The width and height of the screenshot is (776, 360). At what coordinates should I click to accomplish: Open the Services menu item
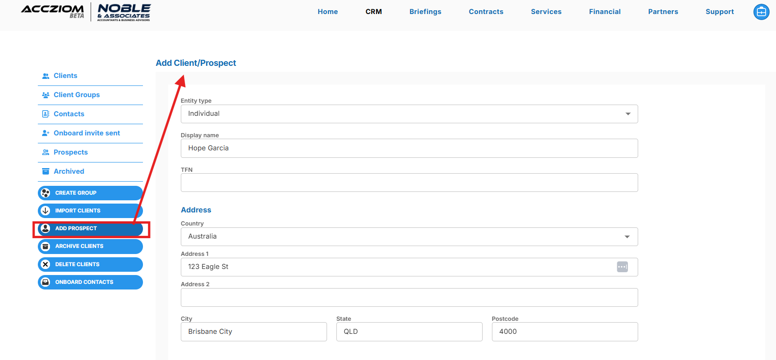point(546,12)
